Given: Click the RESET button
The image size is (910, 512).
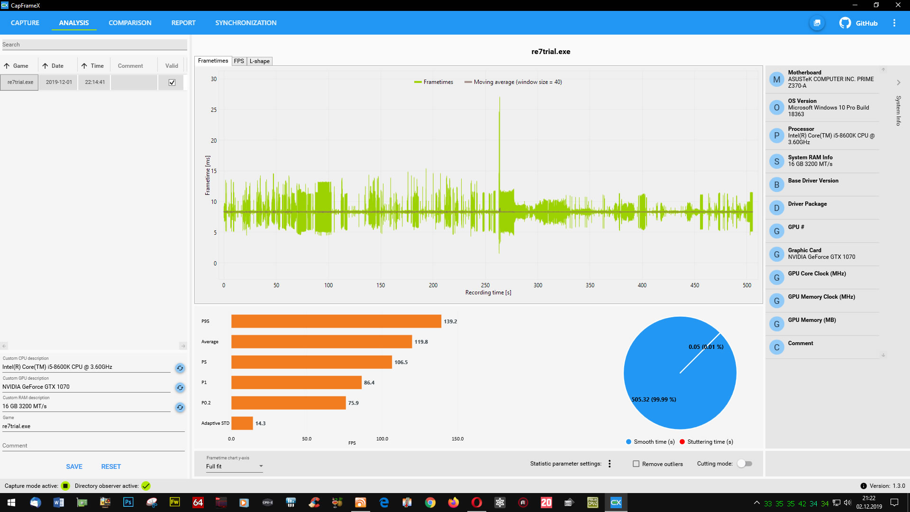Looking at the screenshot, I should (x=111, y=466).
